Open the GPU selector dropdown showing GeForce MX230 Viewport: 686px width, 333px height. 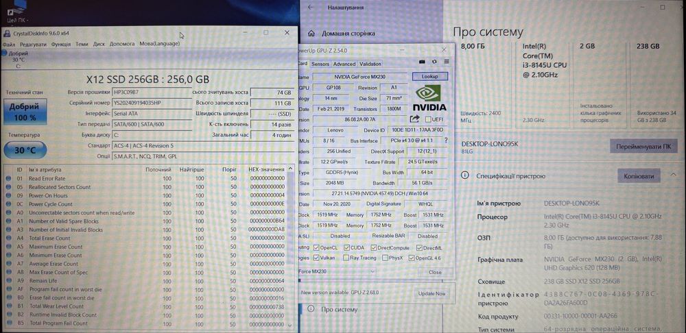[x=336, y=271]
